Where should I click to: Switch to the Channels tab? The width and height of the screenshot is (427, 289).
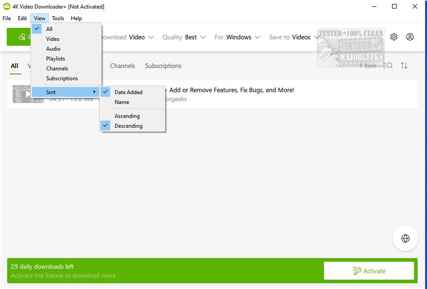[x=123, y=66]
